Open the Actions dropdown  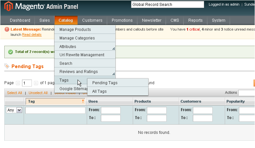click(246, 93)
